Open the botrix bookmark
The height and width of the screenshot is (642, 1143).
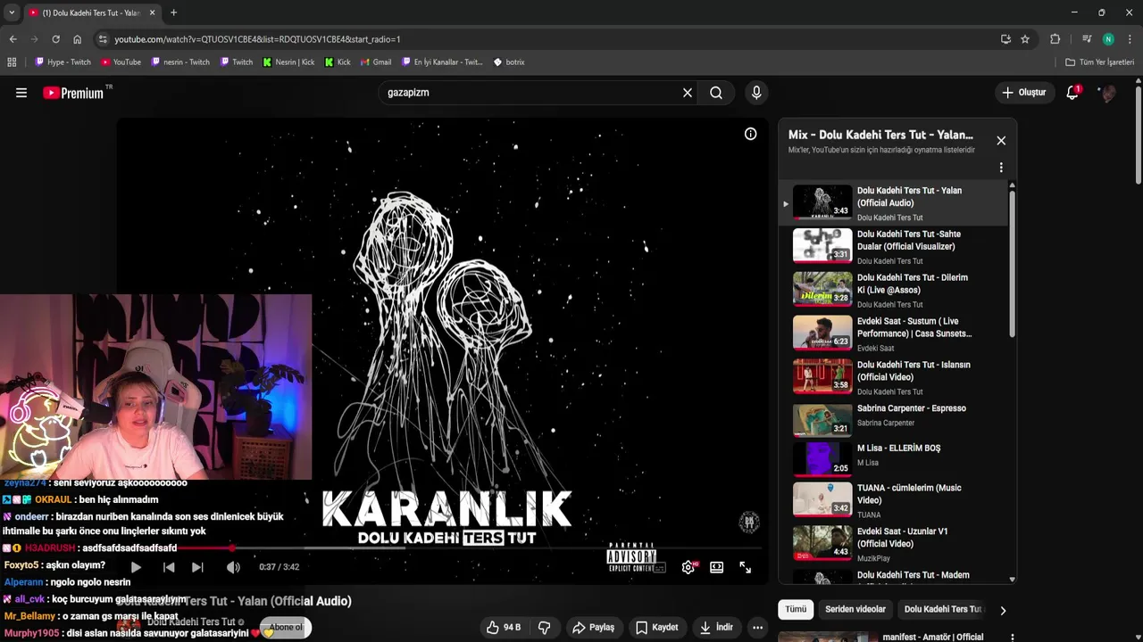point(509,62)
